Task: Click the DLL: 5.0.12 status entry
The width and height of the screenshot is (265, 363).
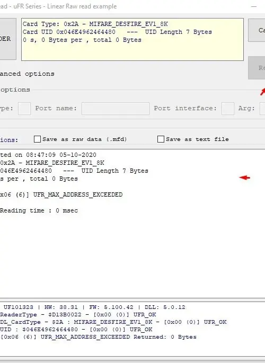Action: pos(165,307)
